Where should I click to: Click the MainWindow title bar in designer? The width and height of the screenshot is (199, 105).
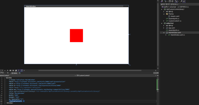(x=76, y=6)
